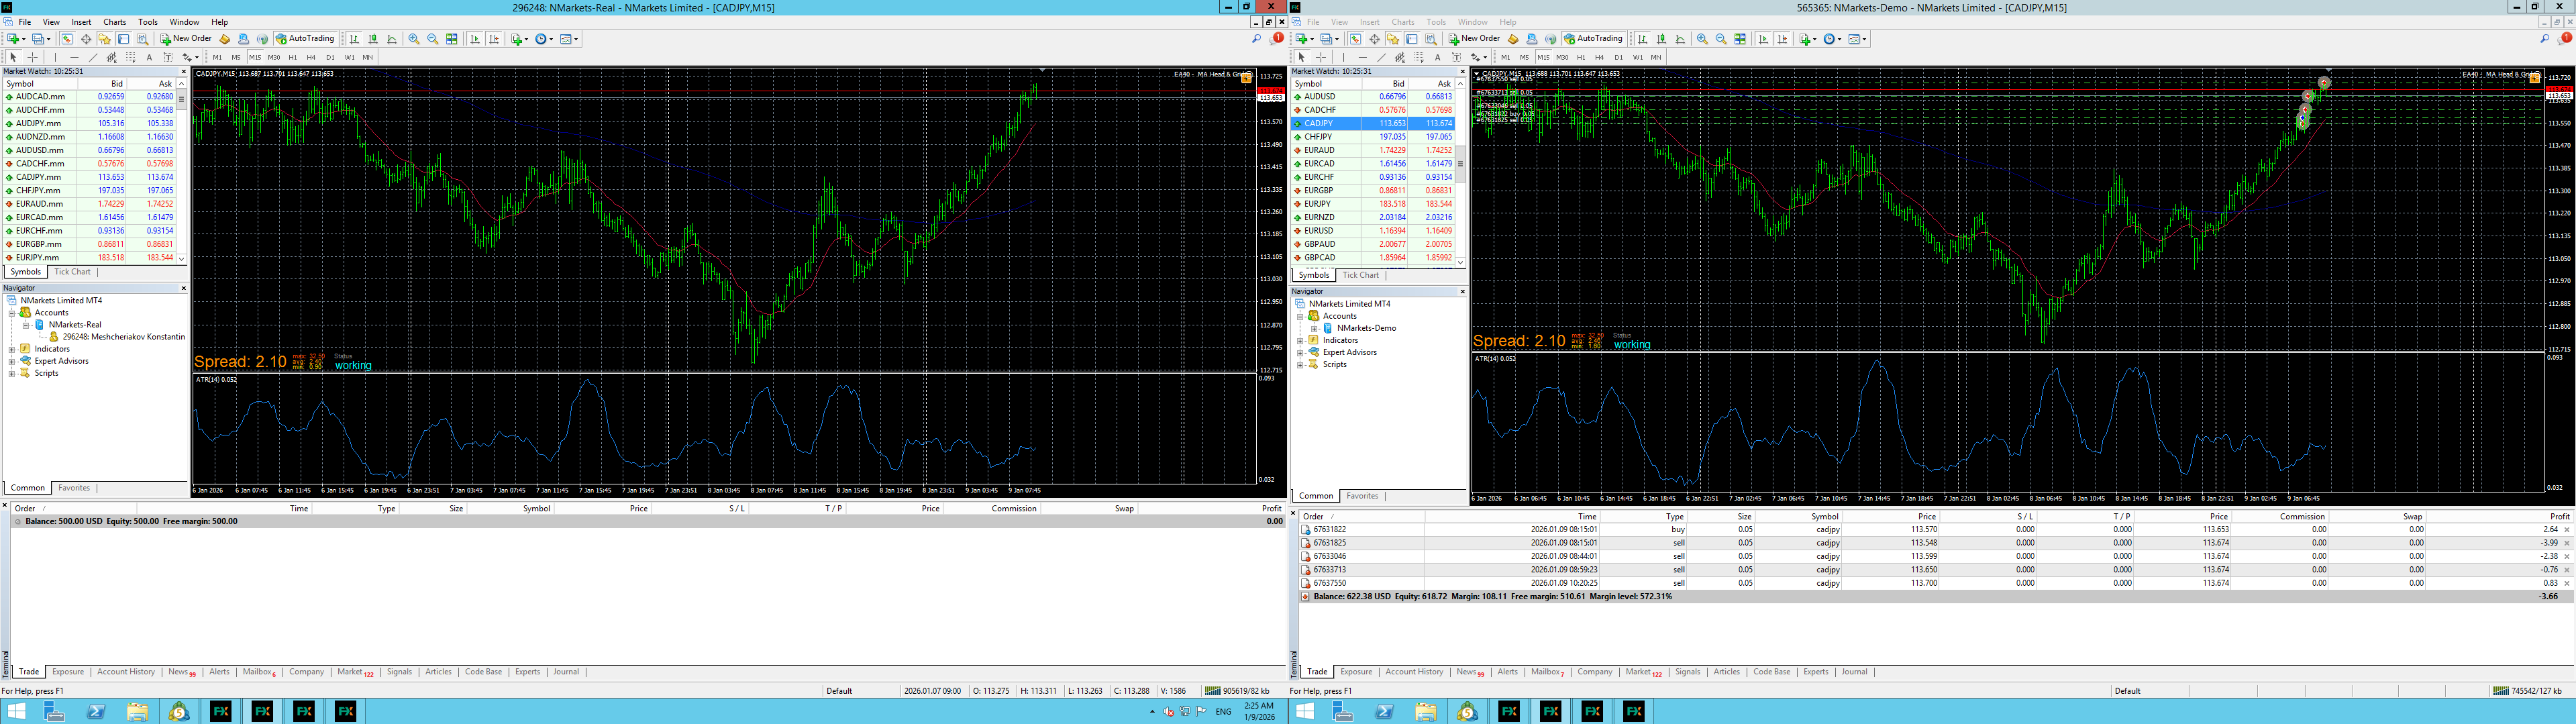The image size is (2576, 724).
Task: Close order 67637550 with its X button
Action: click(2567, 583)
